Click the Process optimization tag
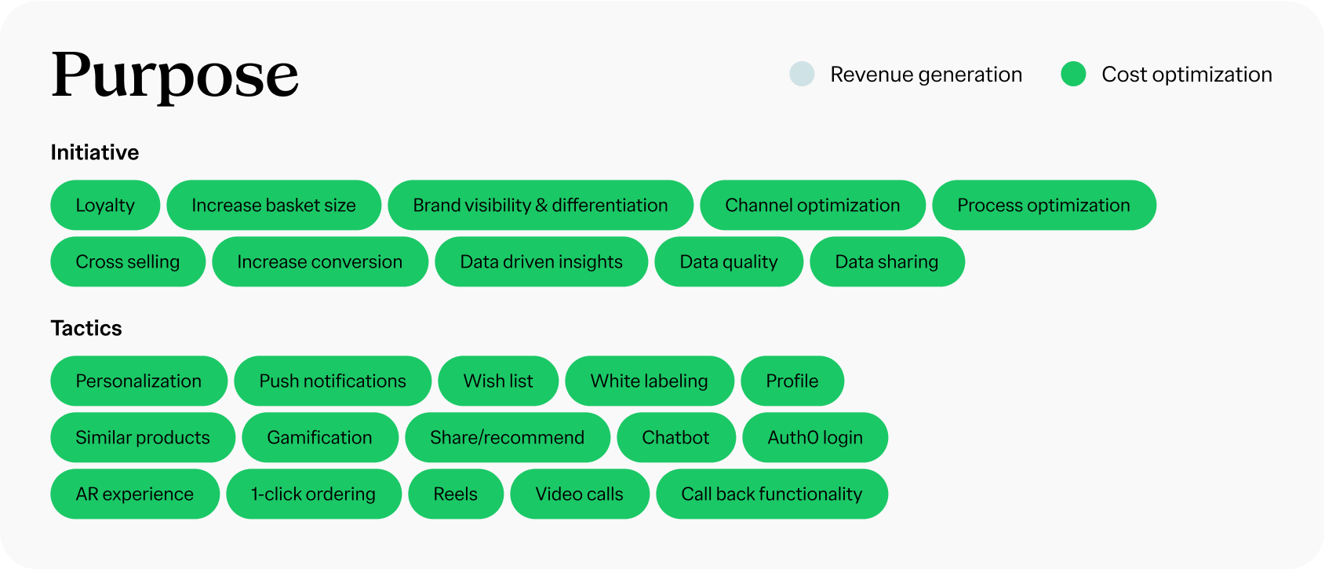1325x569 pixels. (1043, 206)
